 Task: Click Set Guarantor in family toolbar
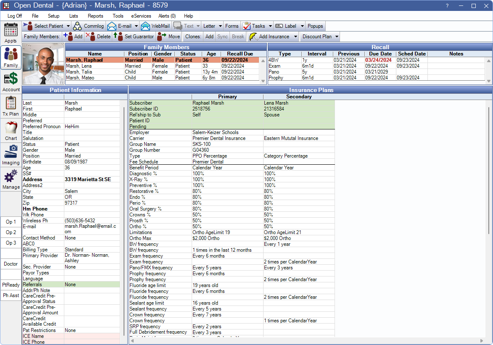click(x=134, y=37)
